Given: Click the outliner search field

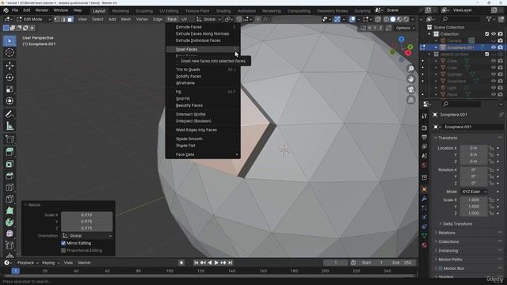Looking at the screenshot, I should click(x=461, y=19).
